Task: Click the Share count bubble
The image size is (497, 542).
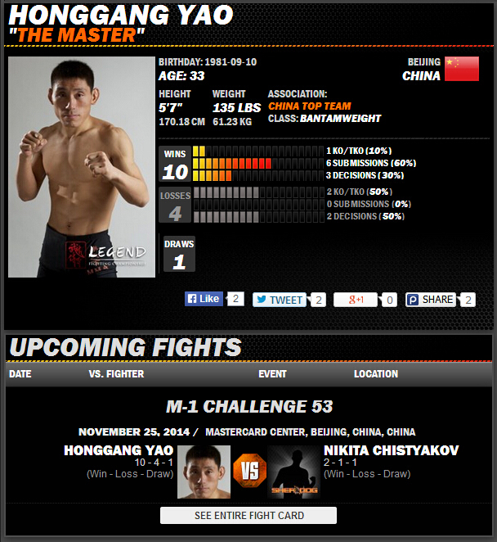Action: coord(468,300)
